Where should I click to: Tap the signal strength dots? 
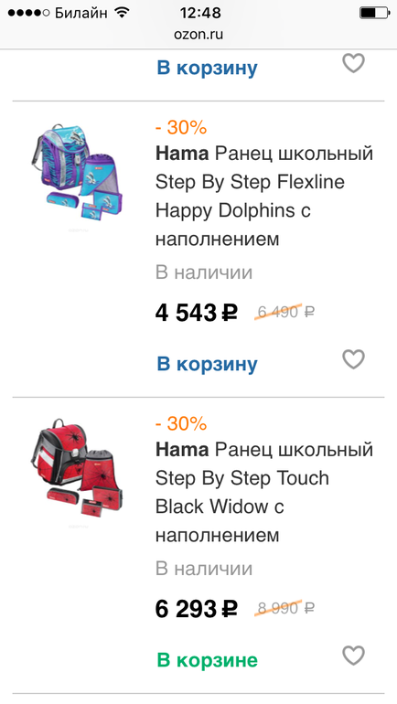28,13
